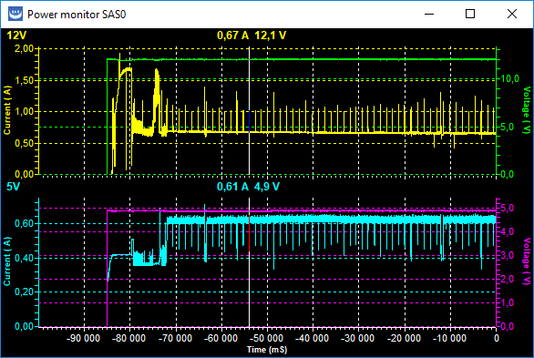The height and width of the screenshot is (358, 534).
Task: Maximize the Power monitor window
Action: click(470, 14)
